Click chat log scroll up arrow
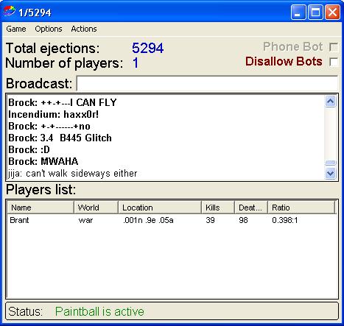This screenshot has width=344, height=326. [330, 102]
